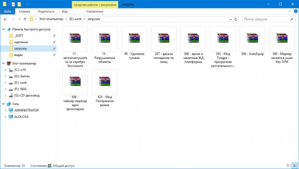This screenshot has width=299, height=169.
Task: Open the 'Файл' menu
Action: [x=7, y=11]
